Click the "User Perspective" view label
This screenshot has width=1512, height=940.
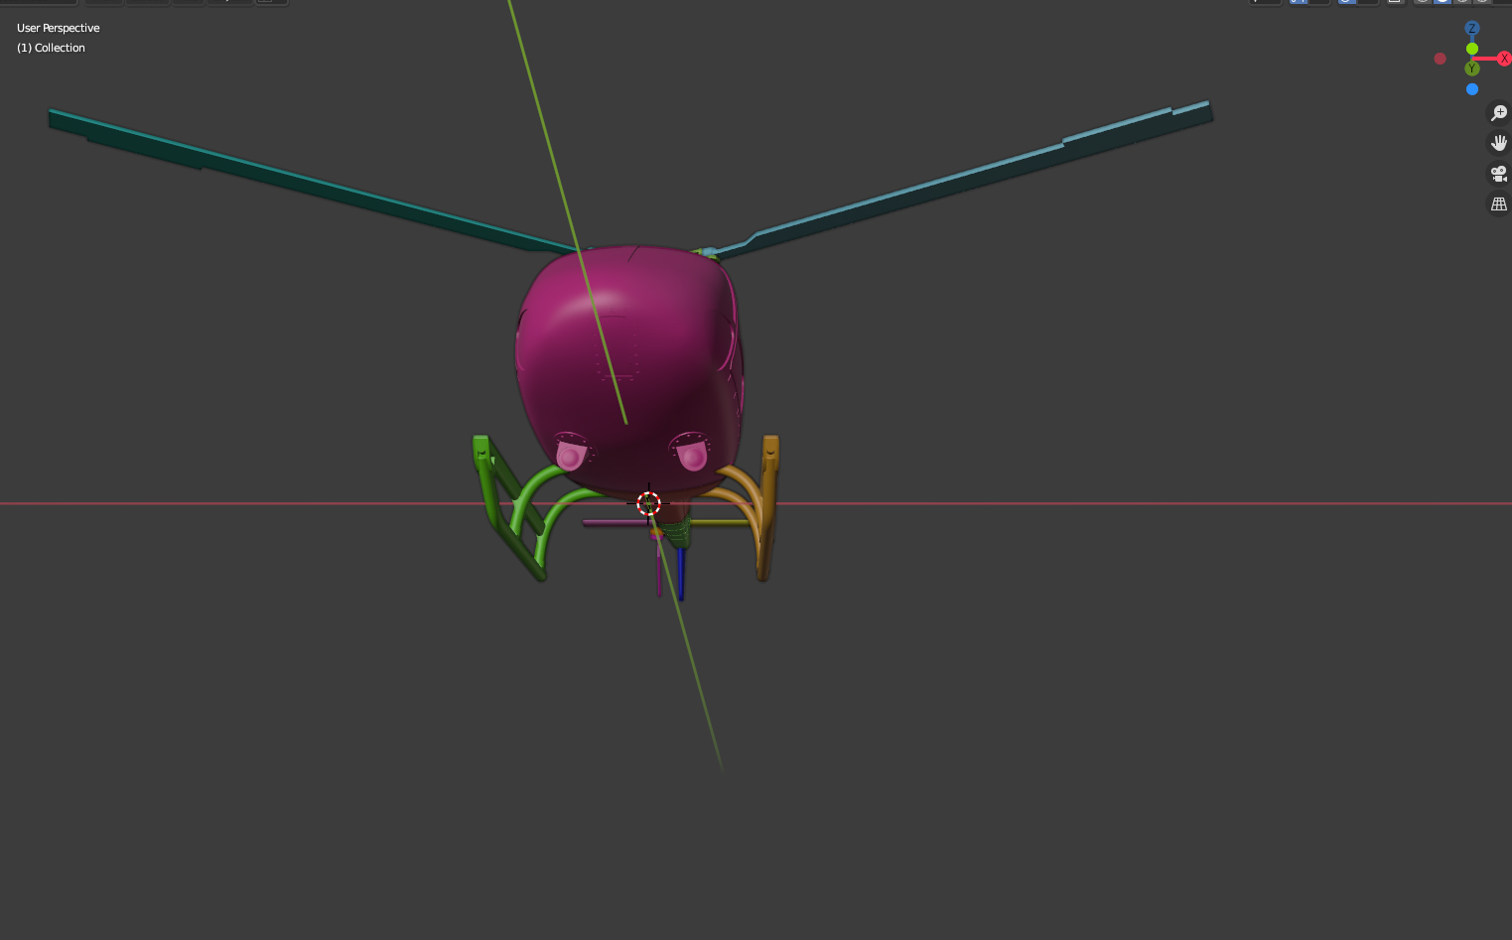pos(59,28)
